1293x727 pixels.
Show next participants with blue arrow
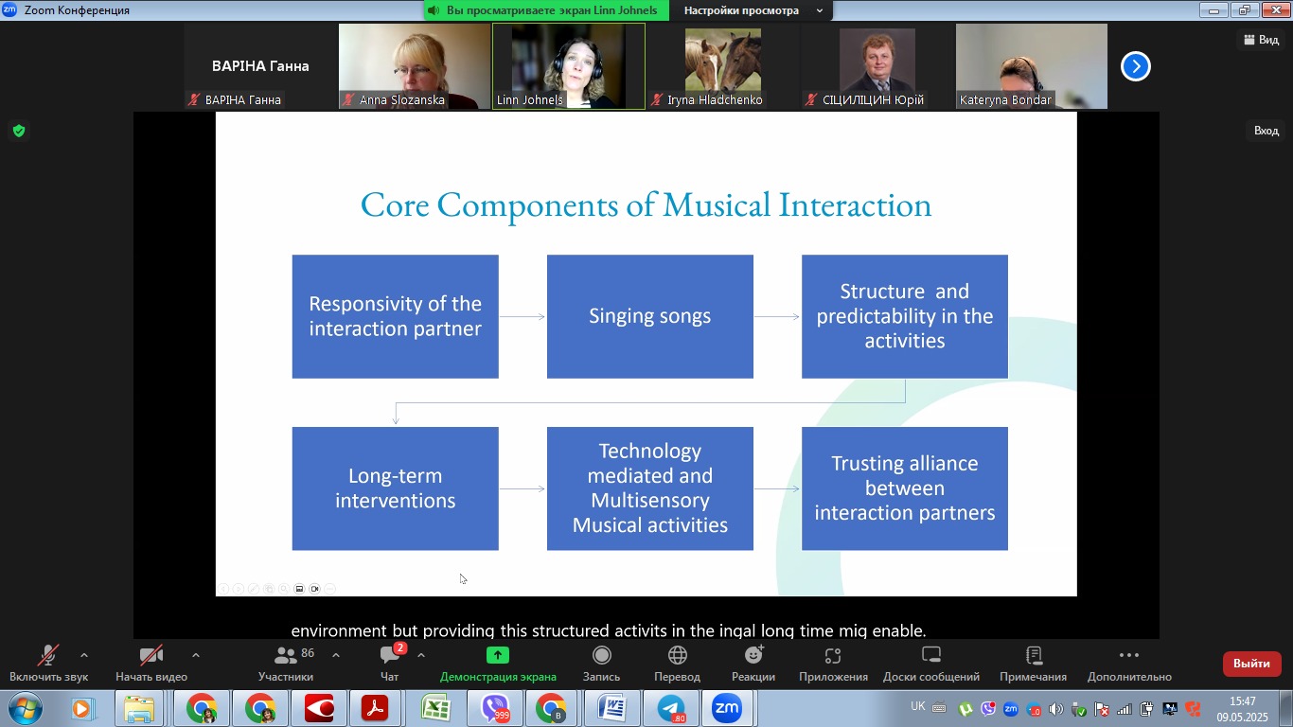pos(1135,66)
